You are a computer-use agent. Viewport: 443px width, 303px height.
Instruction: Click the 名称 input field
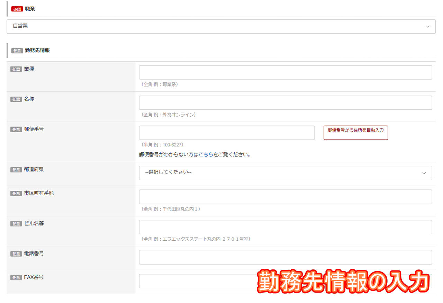click(286, 103)
